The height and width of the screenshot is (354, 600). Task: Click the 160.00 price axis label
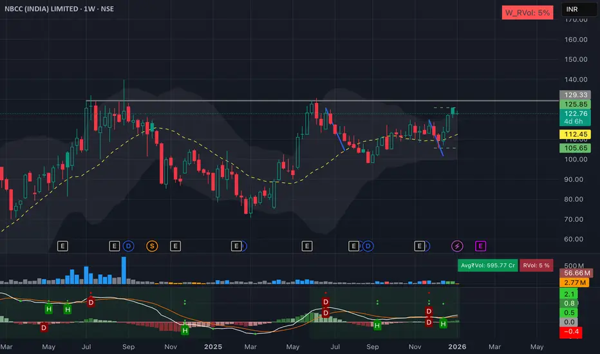[x=576, y=39]
